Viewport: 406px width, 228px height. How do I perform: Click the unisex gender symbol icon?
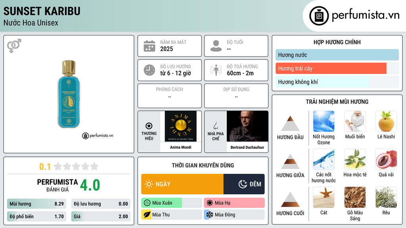pyautogui.click(x=14, y=46)
